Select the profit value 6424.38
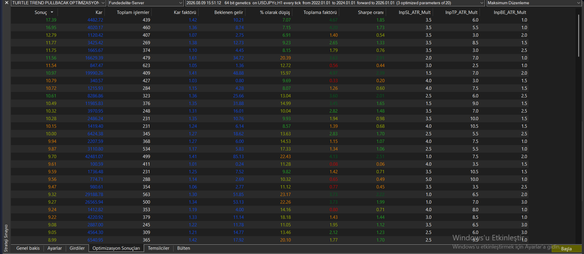Viewport: 584px width, 254px height. 95,134
